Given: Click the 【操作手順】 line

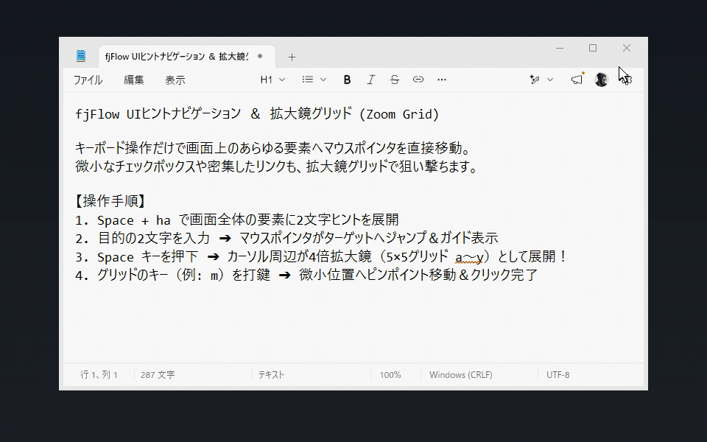Looking at the screenshot, I should click(x=110, y=201).
